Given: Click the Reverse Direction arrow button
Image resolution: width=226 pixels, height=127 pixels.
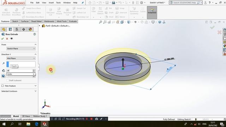Looking at the screenshot, I should [3, 64].
